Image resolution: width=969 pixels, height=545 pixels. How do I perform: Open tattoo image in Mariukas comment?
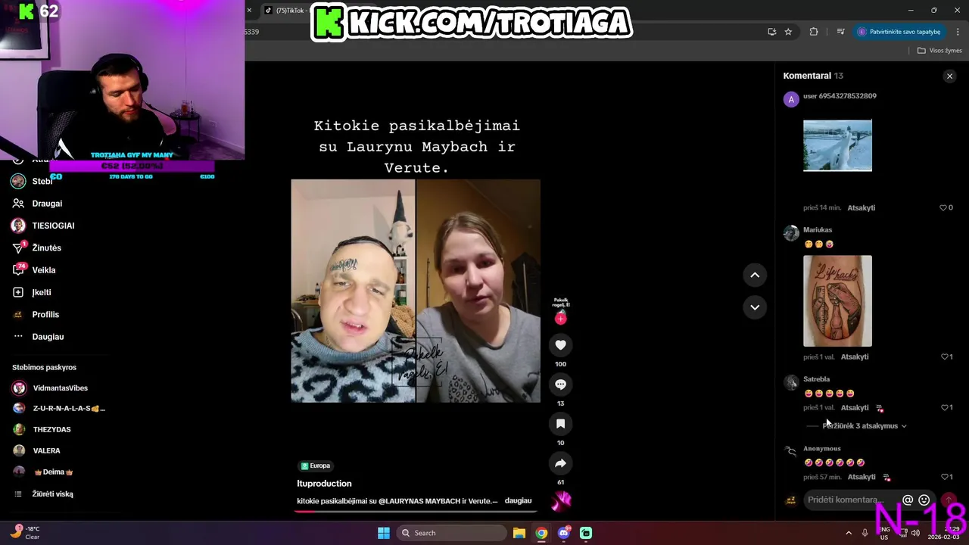coord(837,301)
